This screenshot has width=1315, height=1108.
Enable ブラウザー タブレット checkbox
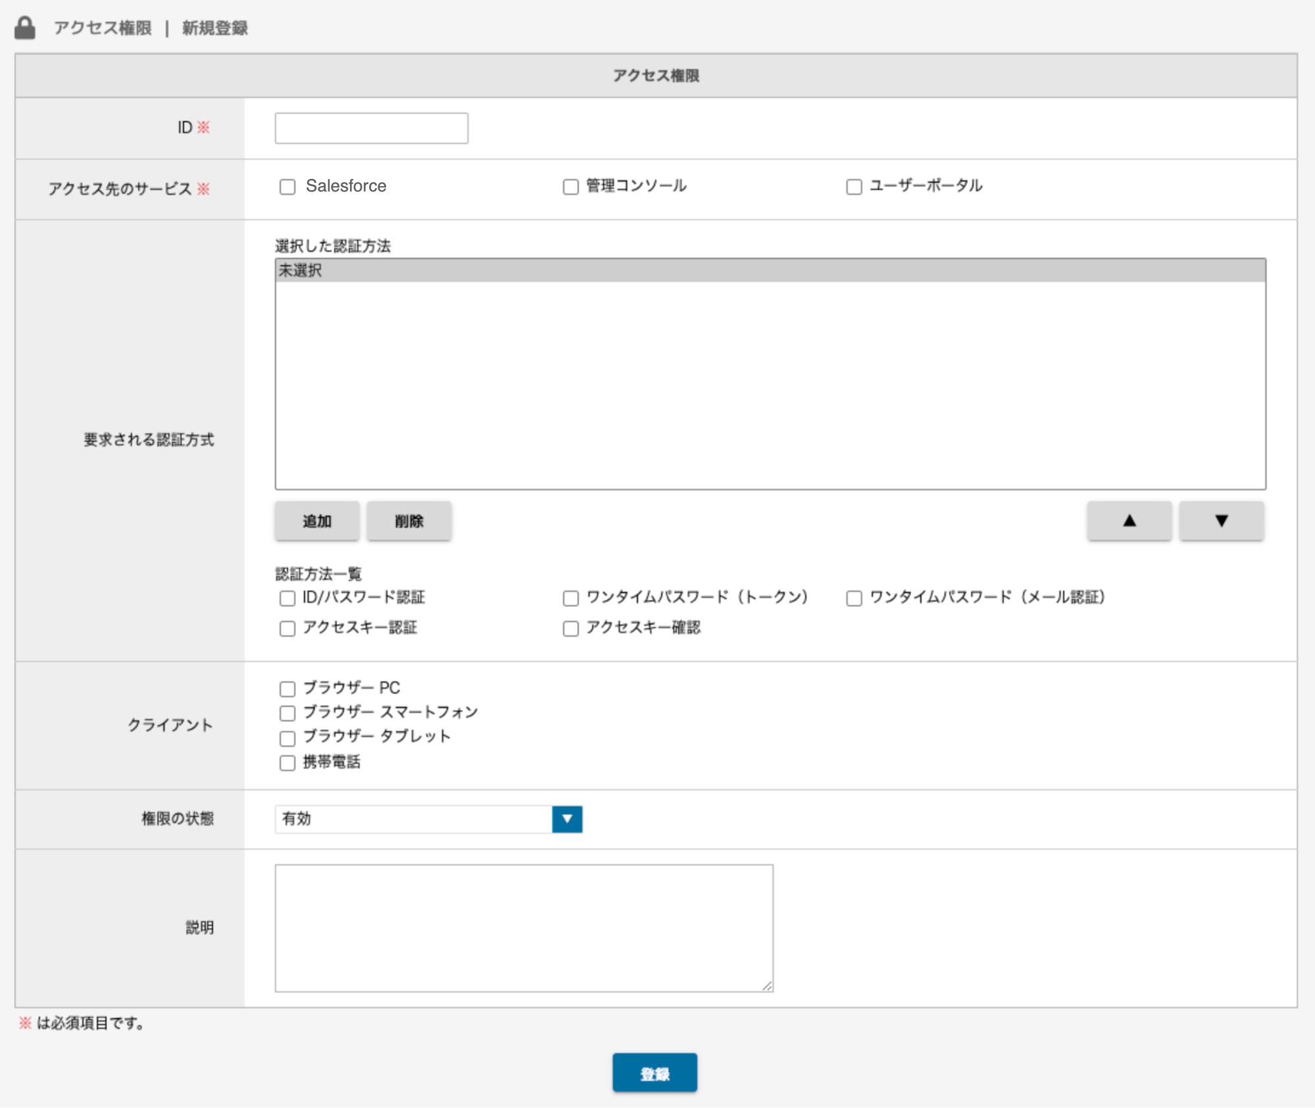287,738
